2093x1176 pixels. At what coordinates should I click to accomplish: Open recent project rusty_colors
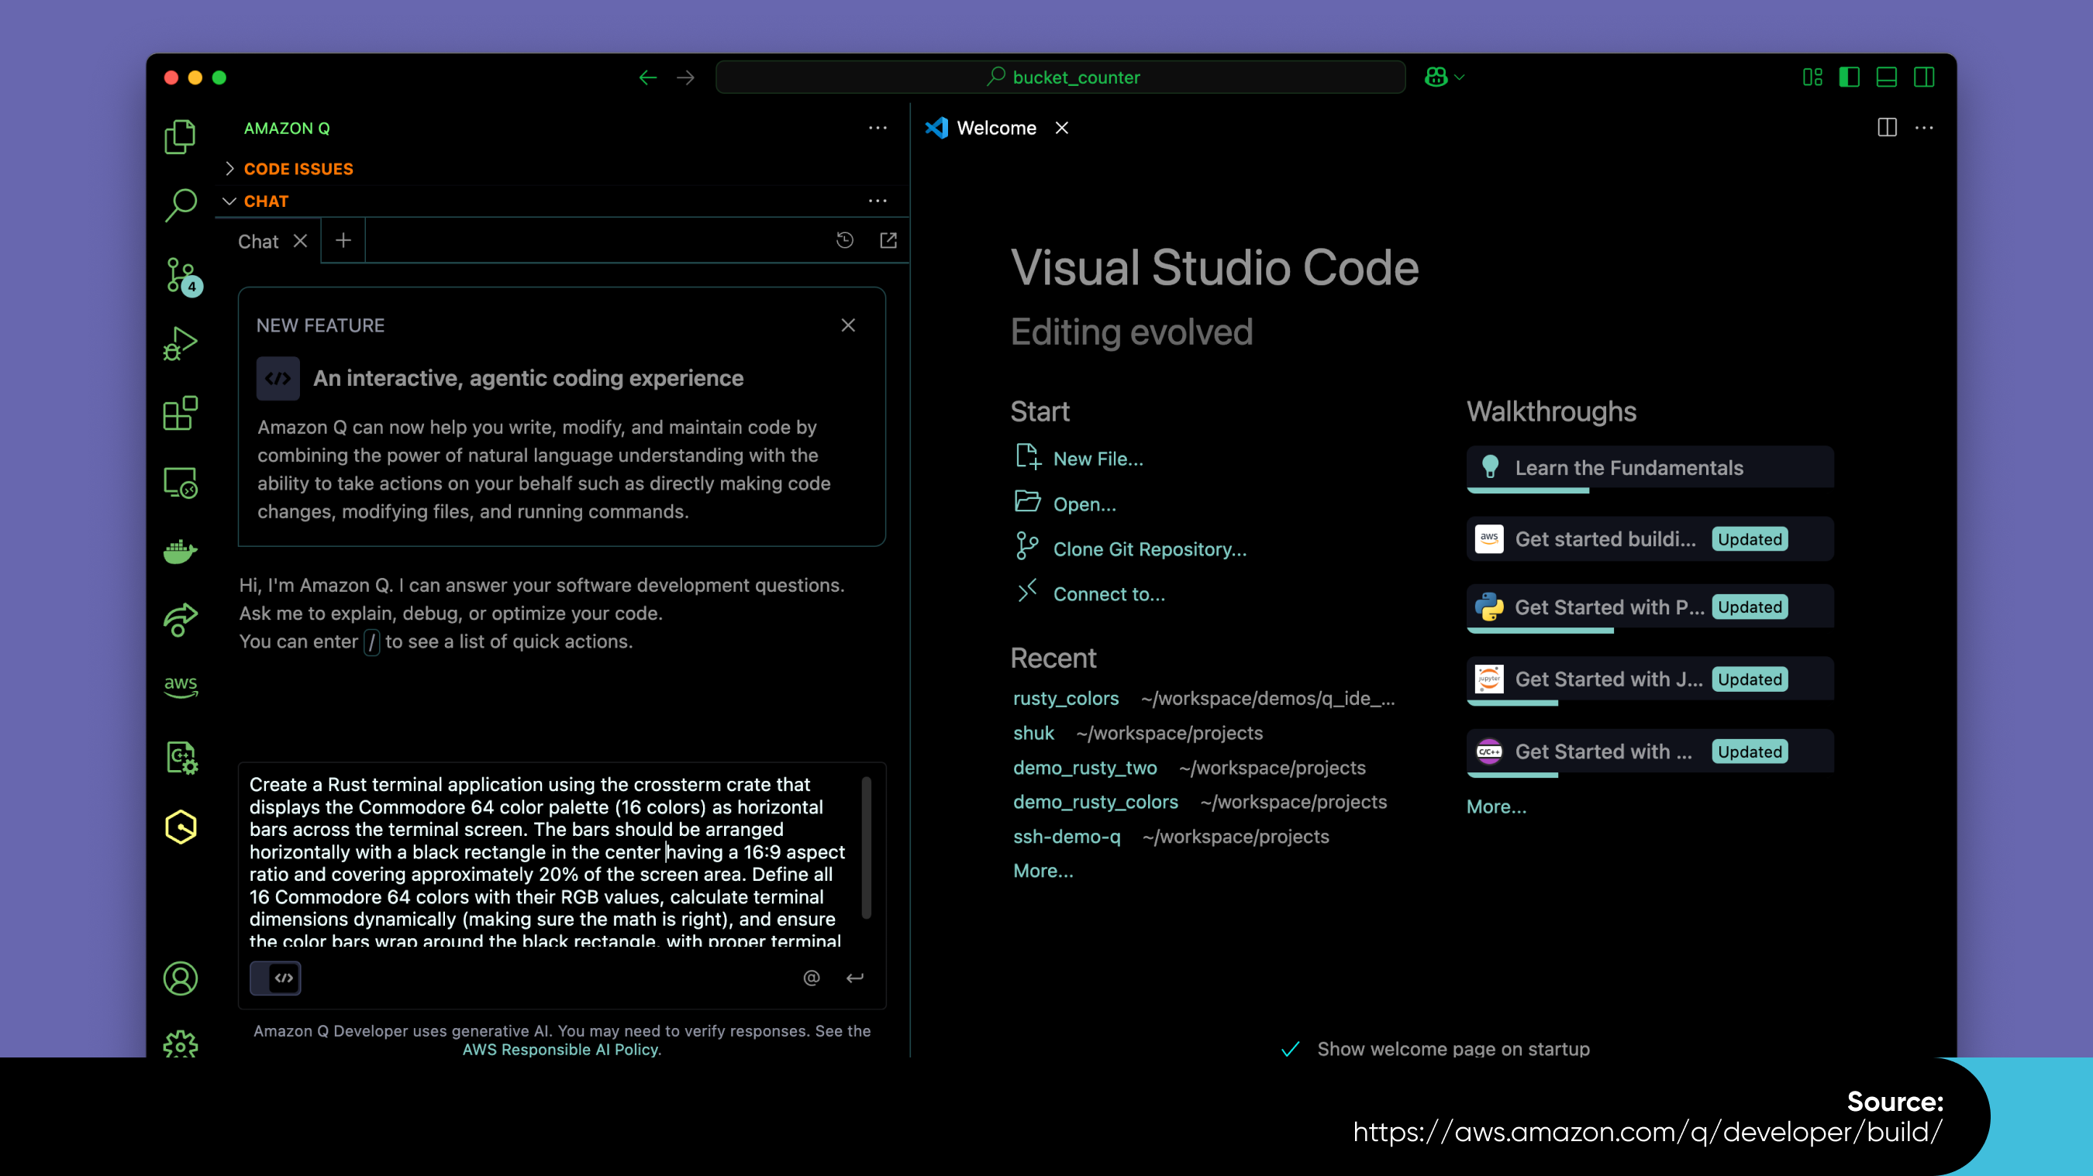click(1065, 698)
